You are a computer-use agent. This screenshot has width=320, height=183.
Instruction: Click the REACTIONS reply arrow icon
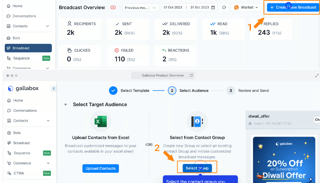[164, 50]
